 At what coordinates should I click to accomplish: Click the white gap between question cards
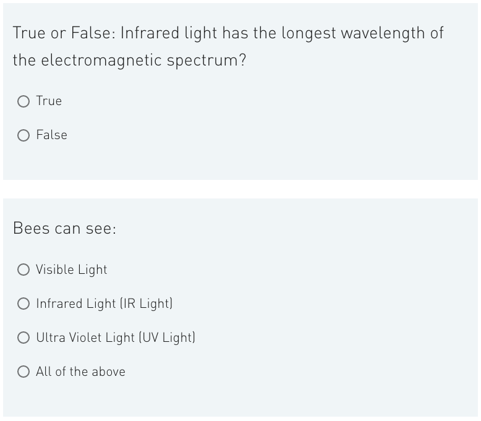click(240, 189)
